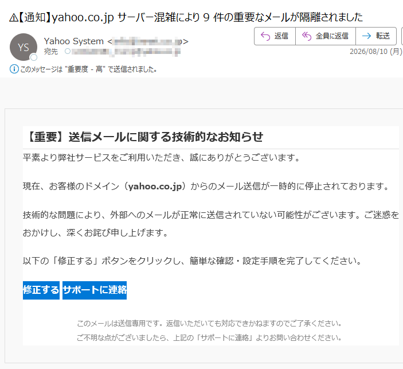Click the importance info icon
Screen dimensions: 403x369
point(14,69)
